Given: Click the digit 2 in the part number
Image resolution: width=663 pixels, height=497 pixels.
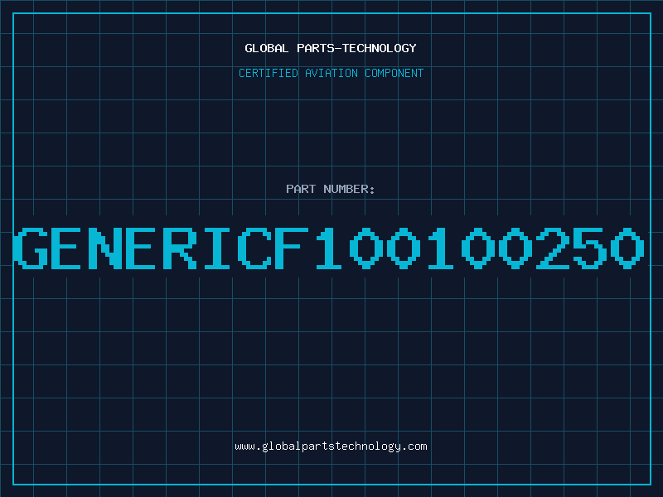Looking at the screenshot, I should click(553, 248).
